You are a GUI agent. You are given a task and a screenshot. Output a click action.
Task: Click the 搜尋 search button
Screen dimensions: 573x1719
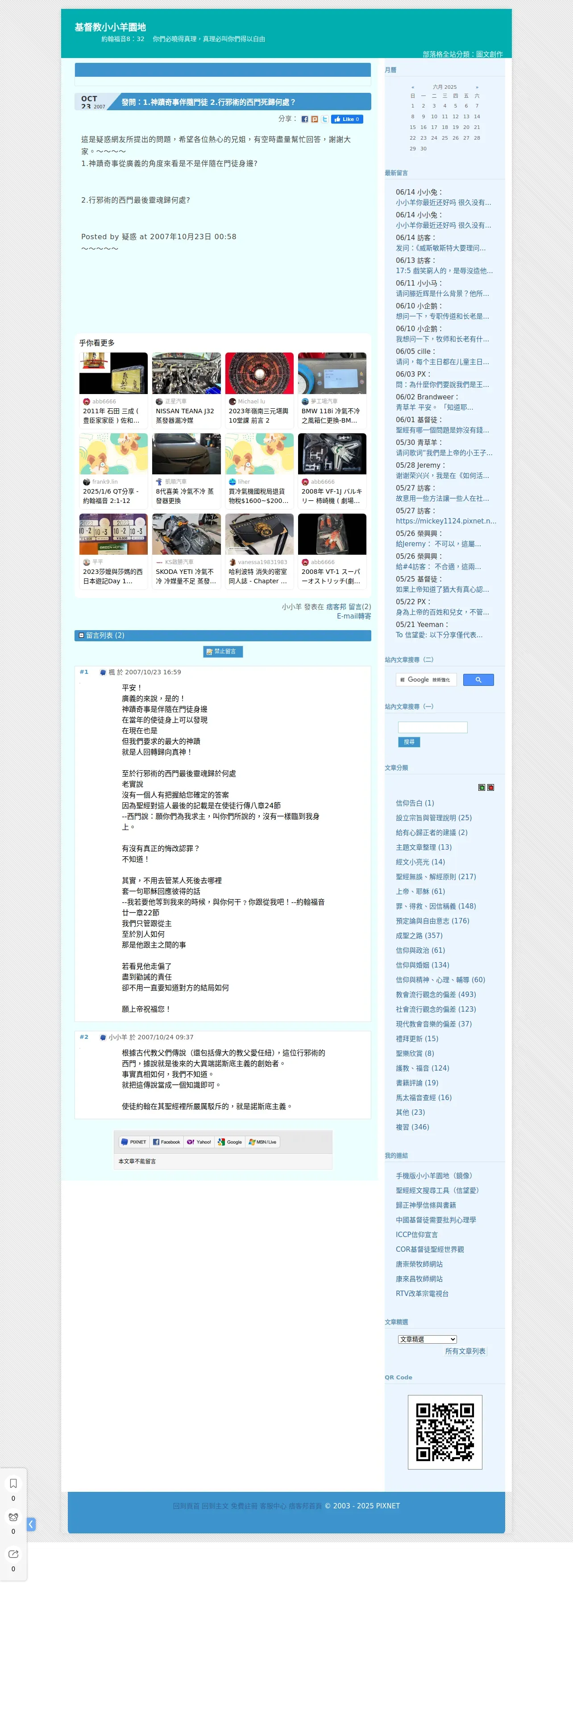pyautogui.click(x=409, y=742)
